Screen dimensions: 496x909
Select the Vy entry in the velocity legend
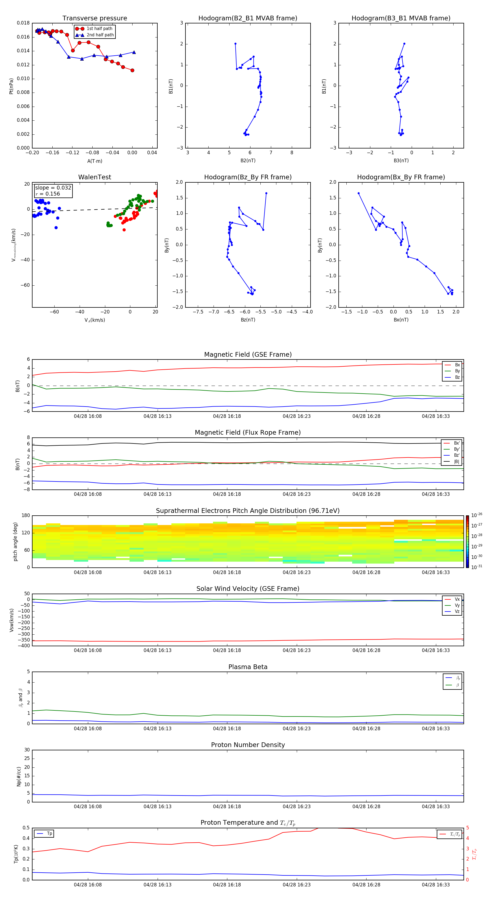[x=452, y=605]
